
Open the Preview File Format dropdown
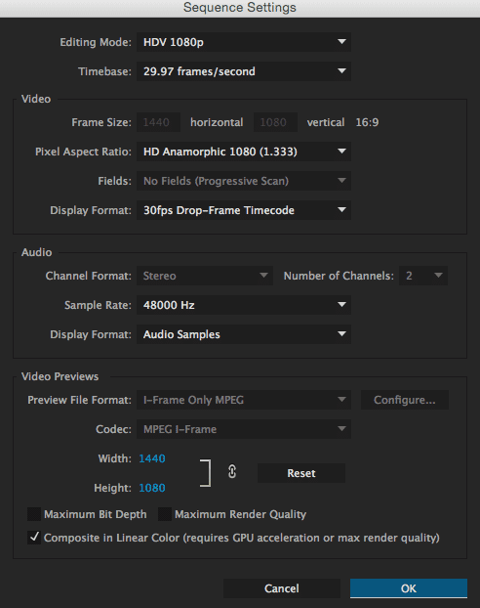(244, 400)
